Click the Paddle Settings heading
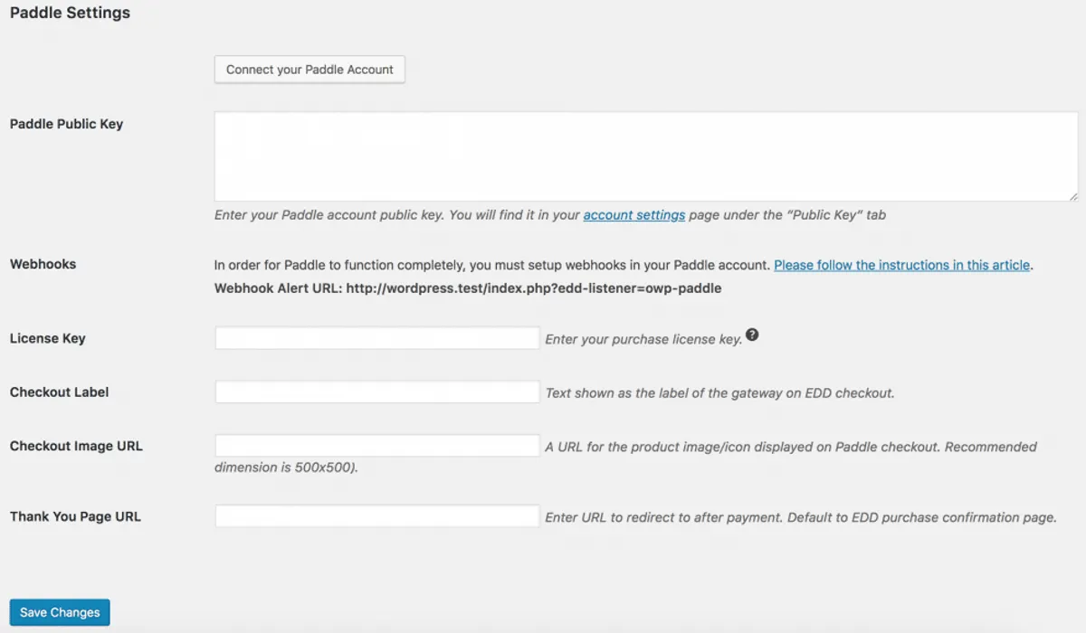The height and width of the screenshot is (633, 1086). [x=70, y=14]
